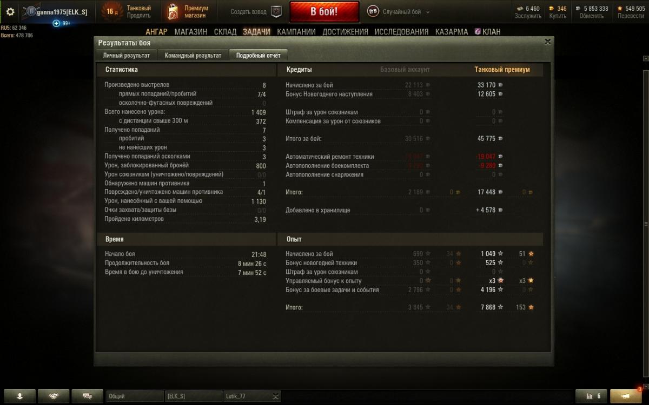
Task: Open the Исследования menu
Action: [401, 32]
